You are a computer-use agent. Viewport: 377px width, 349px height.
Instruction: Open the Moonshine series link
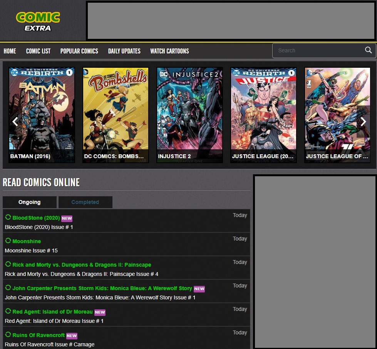coord(27,241)
